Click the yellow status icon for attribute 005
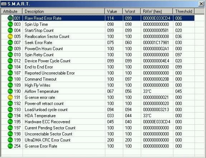This screenshot has width=206, height=158. coord(10,37)
